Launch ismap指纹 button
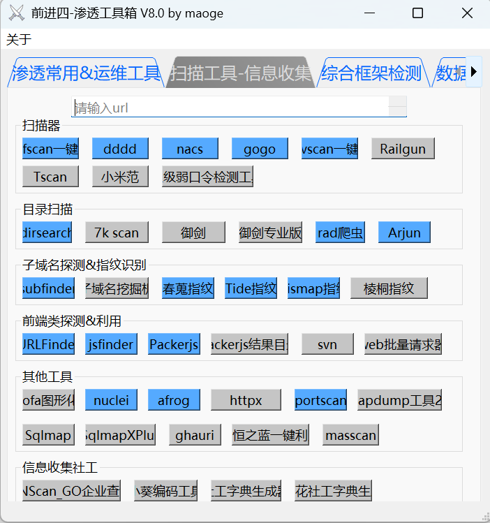 [x=313, y=288]
